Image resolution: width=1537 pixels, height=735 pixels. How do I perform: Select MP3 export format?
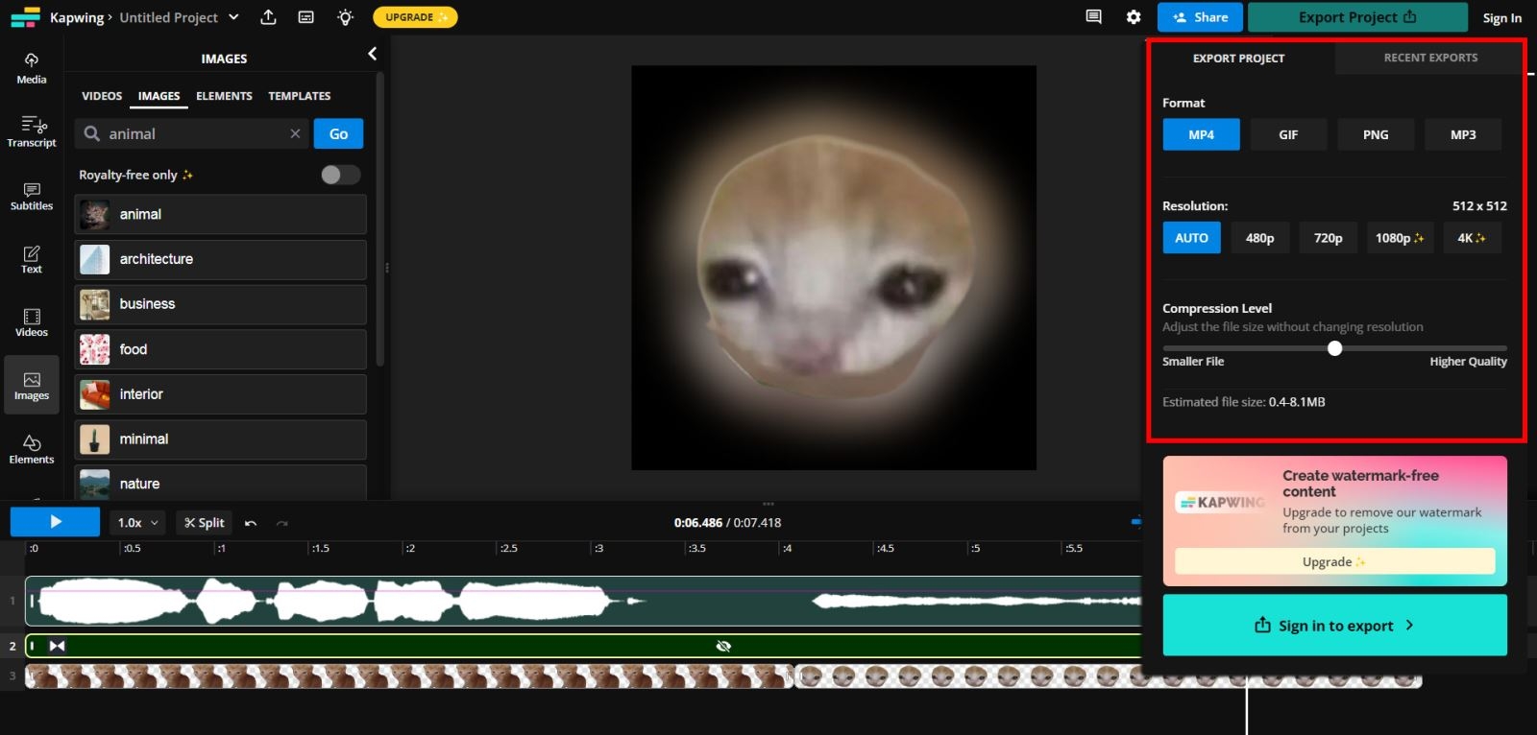click(1463, 134)
